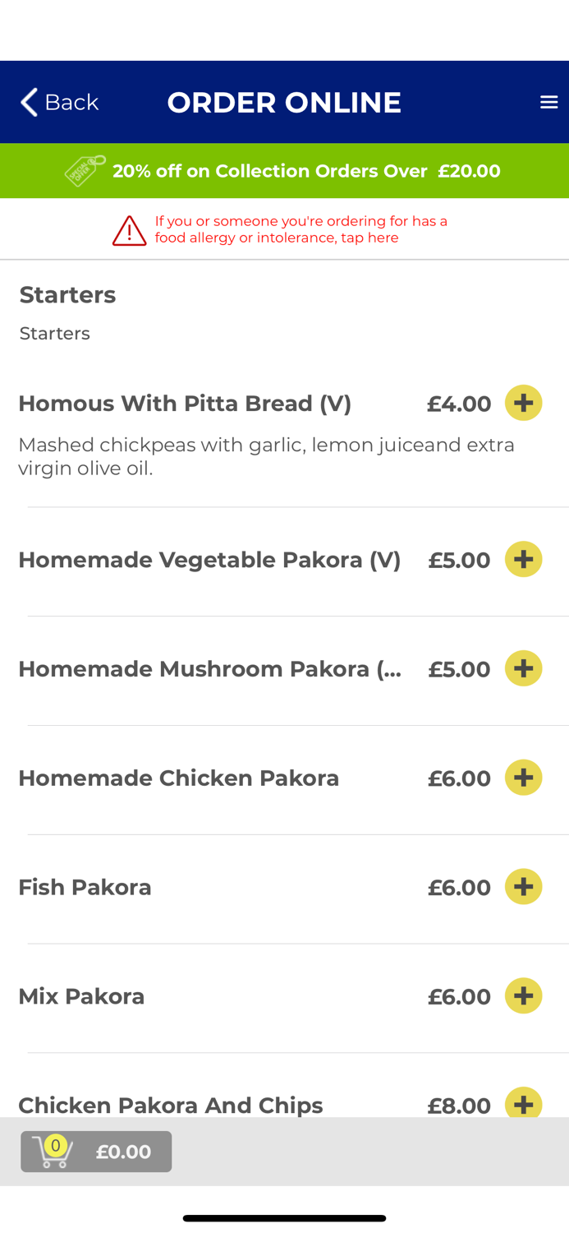Add Homemade Chicken Pakora to cart
569x1233 pixels.
(x=524, y=776)
